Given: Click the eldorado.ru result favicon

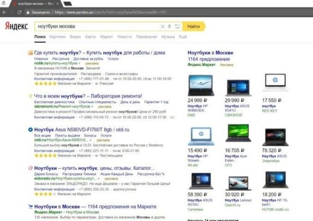Looking at the screenshot, I should click(x=30, y=168).
